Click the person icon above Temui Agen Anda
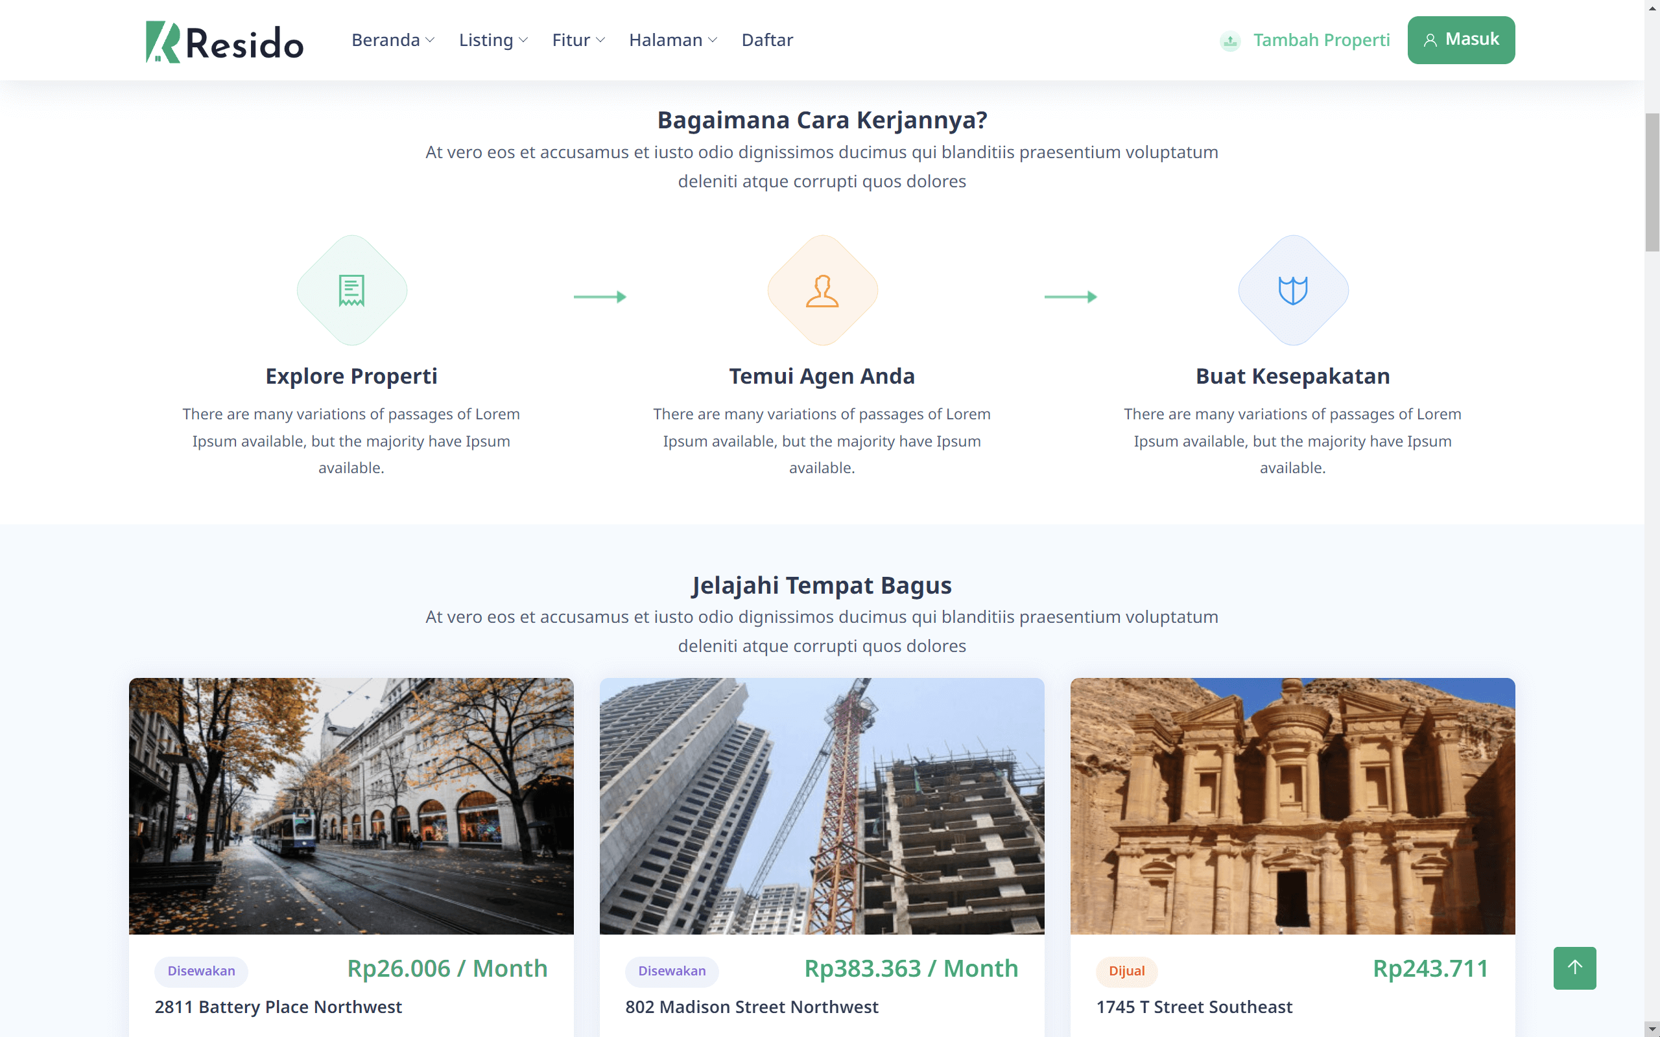Screen dimensions: 1660x1037 822,290
